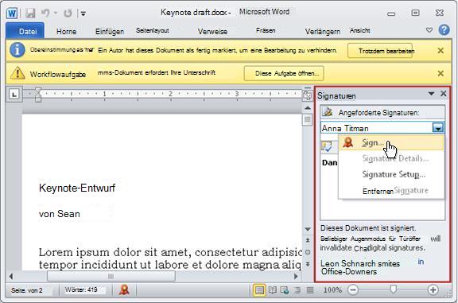The height and width of the screenshot is (303, 458).
Task: Click the Seite von 2 status entry
Action: 26,290
